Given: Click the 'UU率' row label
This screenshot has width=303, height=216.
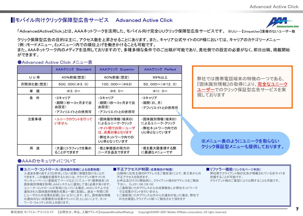Looking at the screenshot, I should coord(35,77).
